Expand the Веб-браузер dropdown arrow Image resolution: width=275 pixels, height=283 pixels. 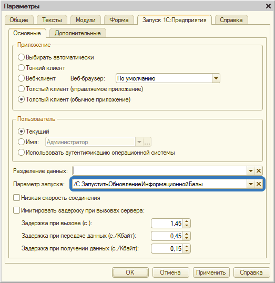point(216,78)
